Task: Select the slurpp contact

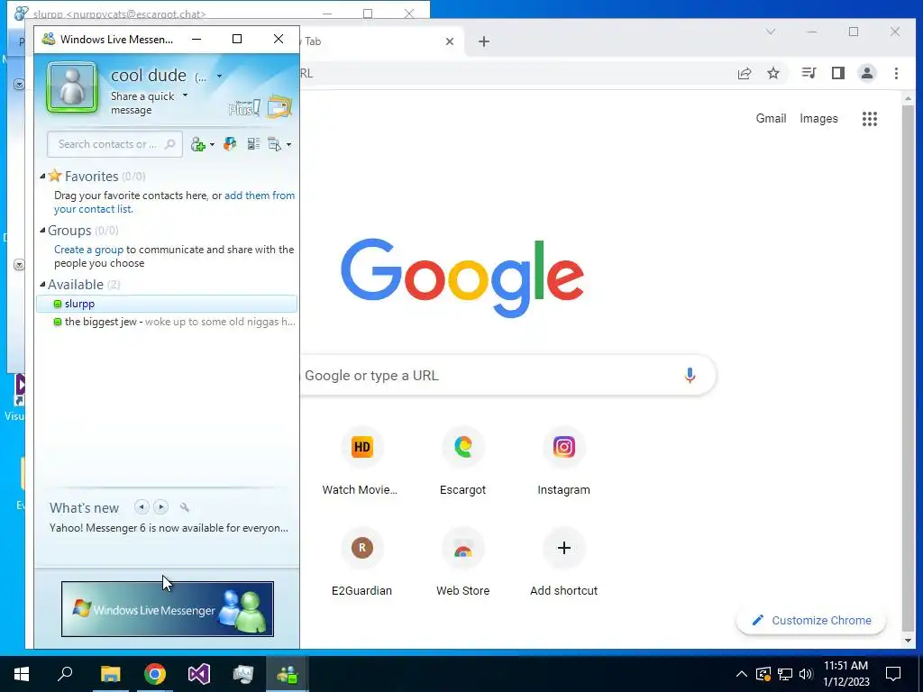Action: (x=167, y=304)
